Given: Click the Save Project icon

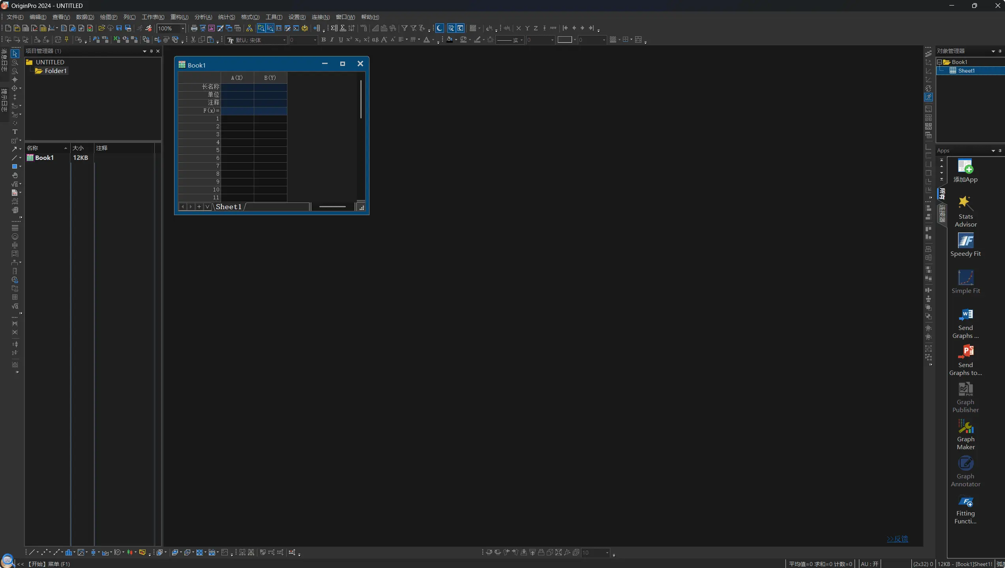Looking at the screenshot, I should pyautogui.click(x=119, y=28).
